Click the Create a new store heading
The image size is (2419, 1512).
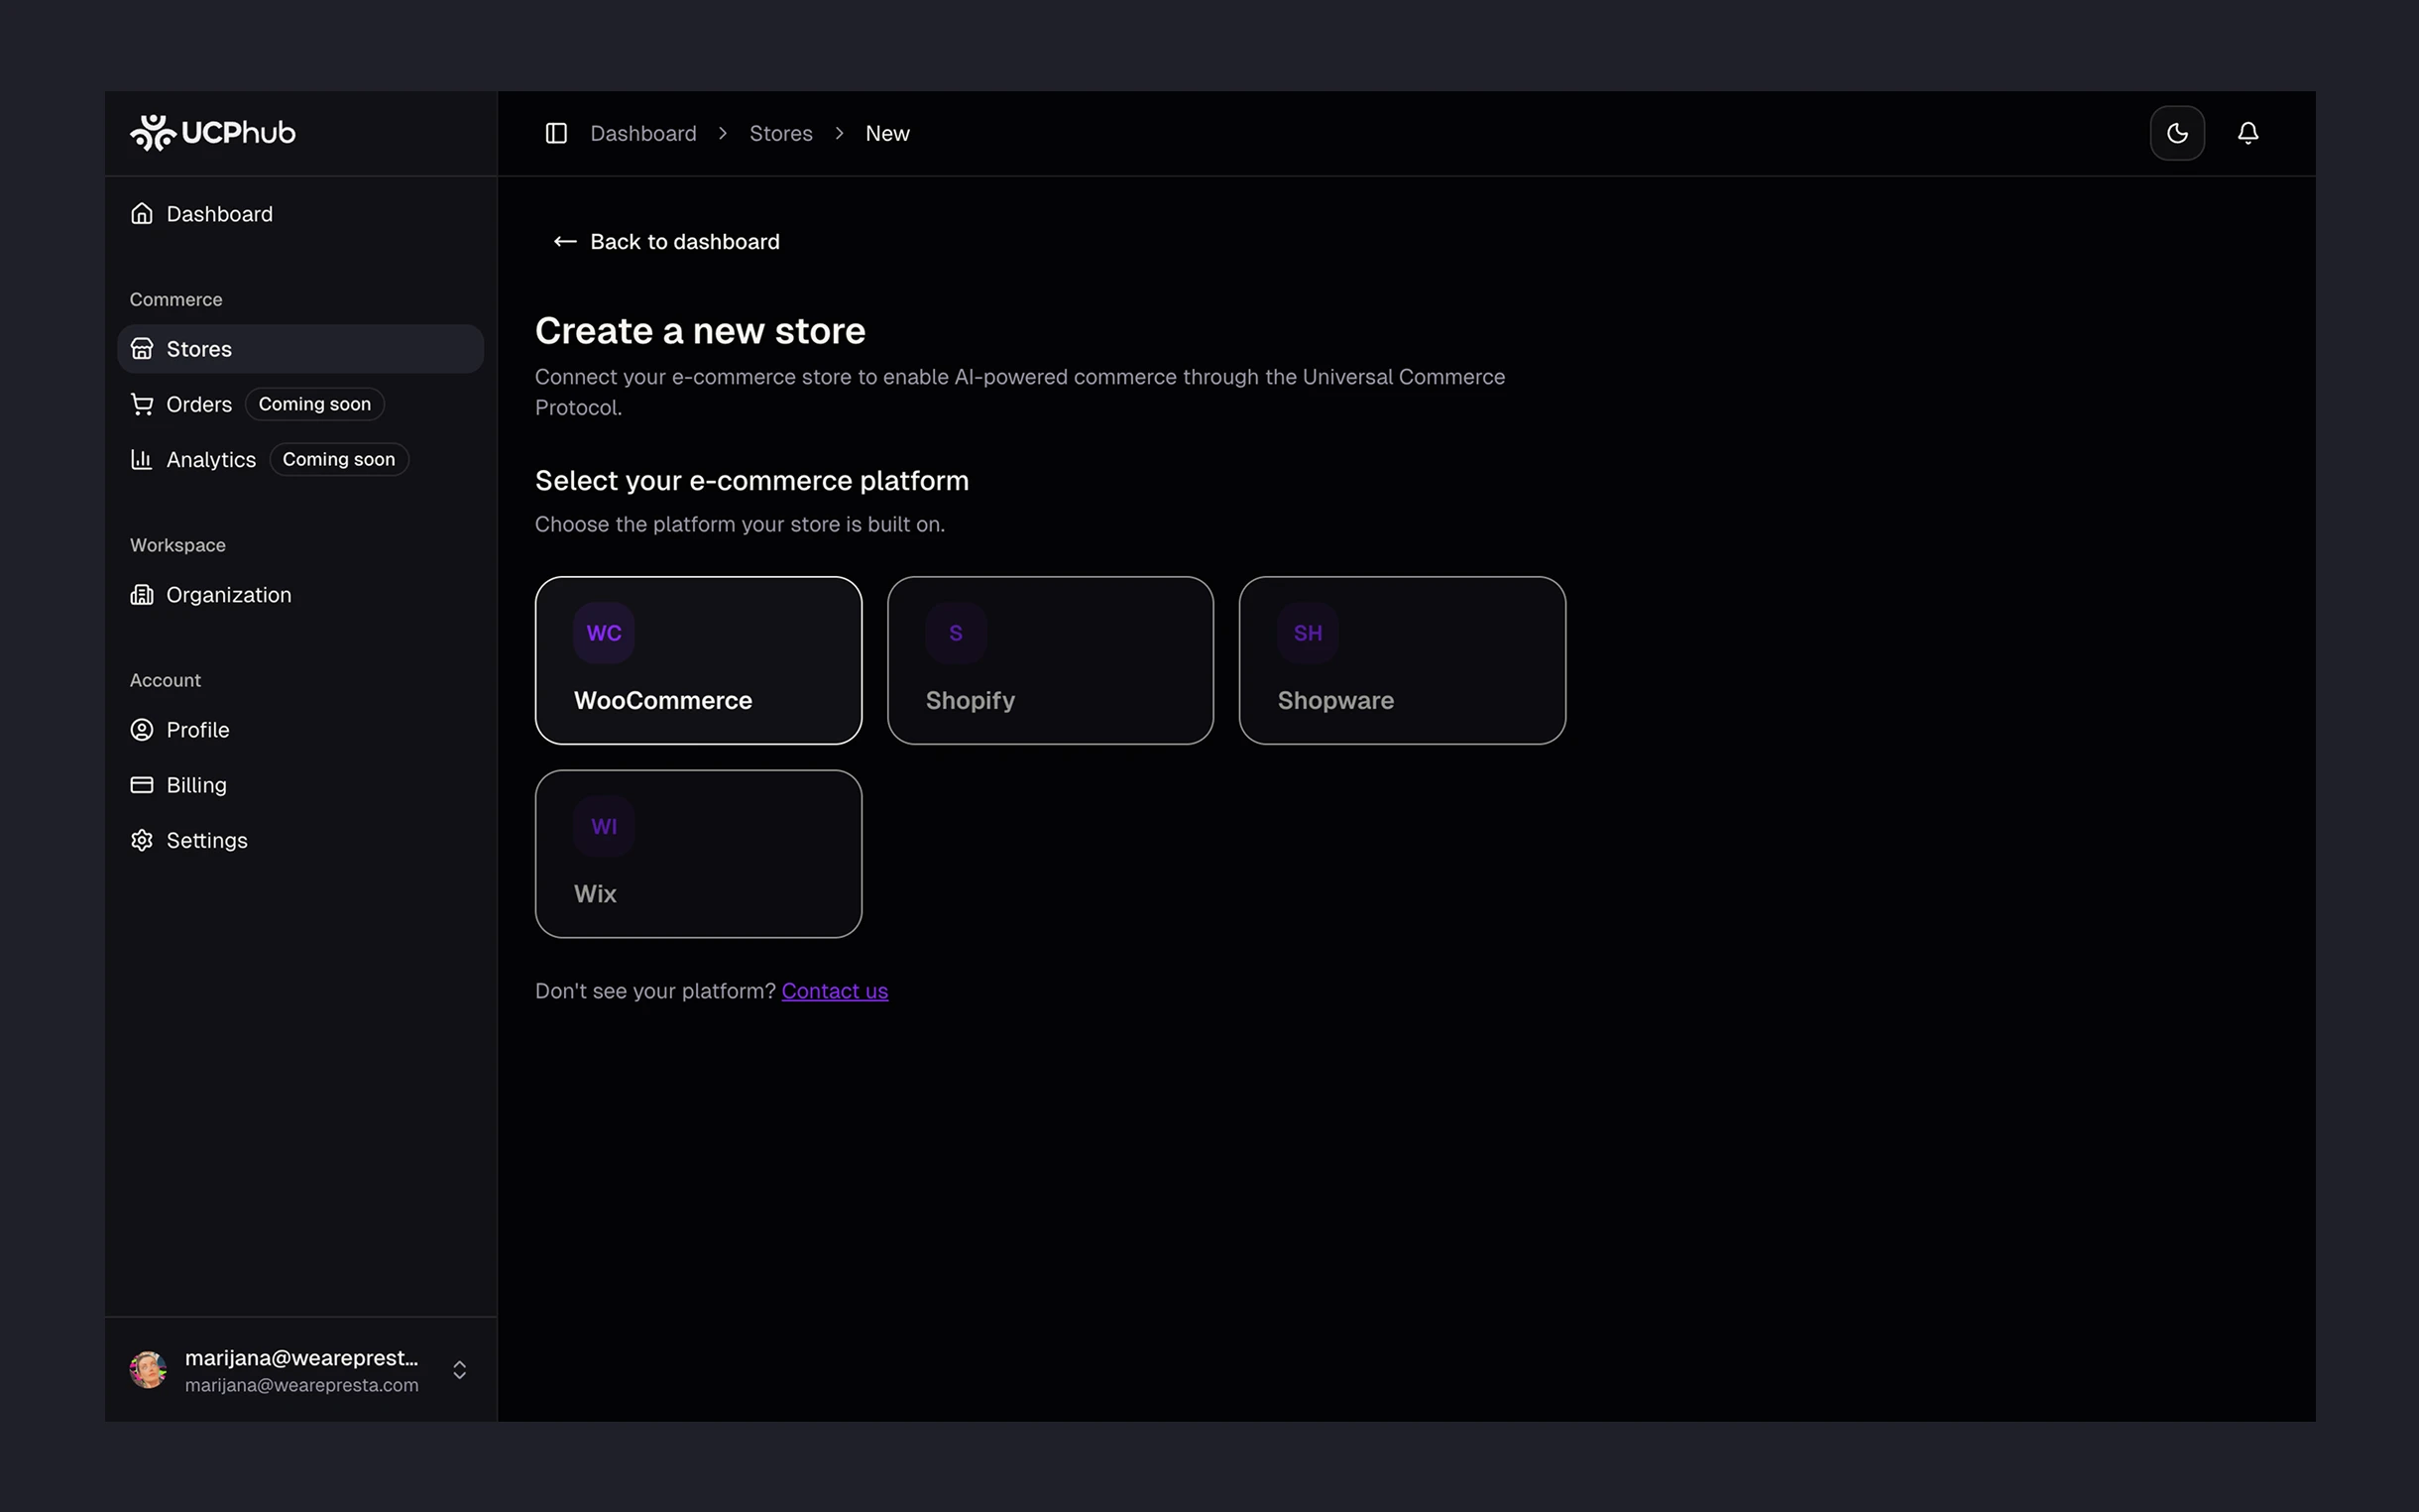click(700, 331)
